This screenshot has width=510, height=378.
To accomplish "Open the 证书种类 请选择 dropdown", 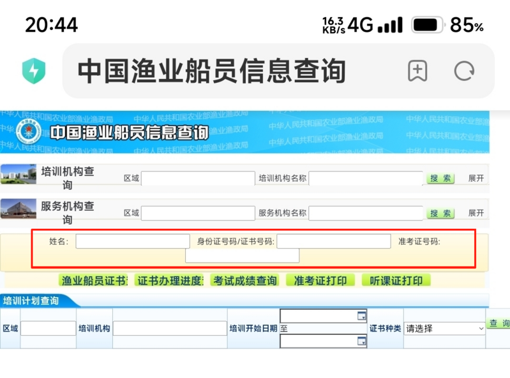I will click(x=444, y=329).
